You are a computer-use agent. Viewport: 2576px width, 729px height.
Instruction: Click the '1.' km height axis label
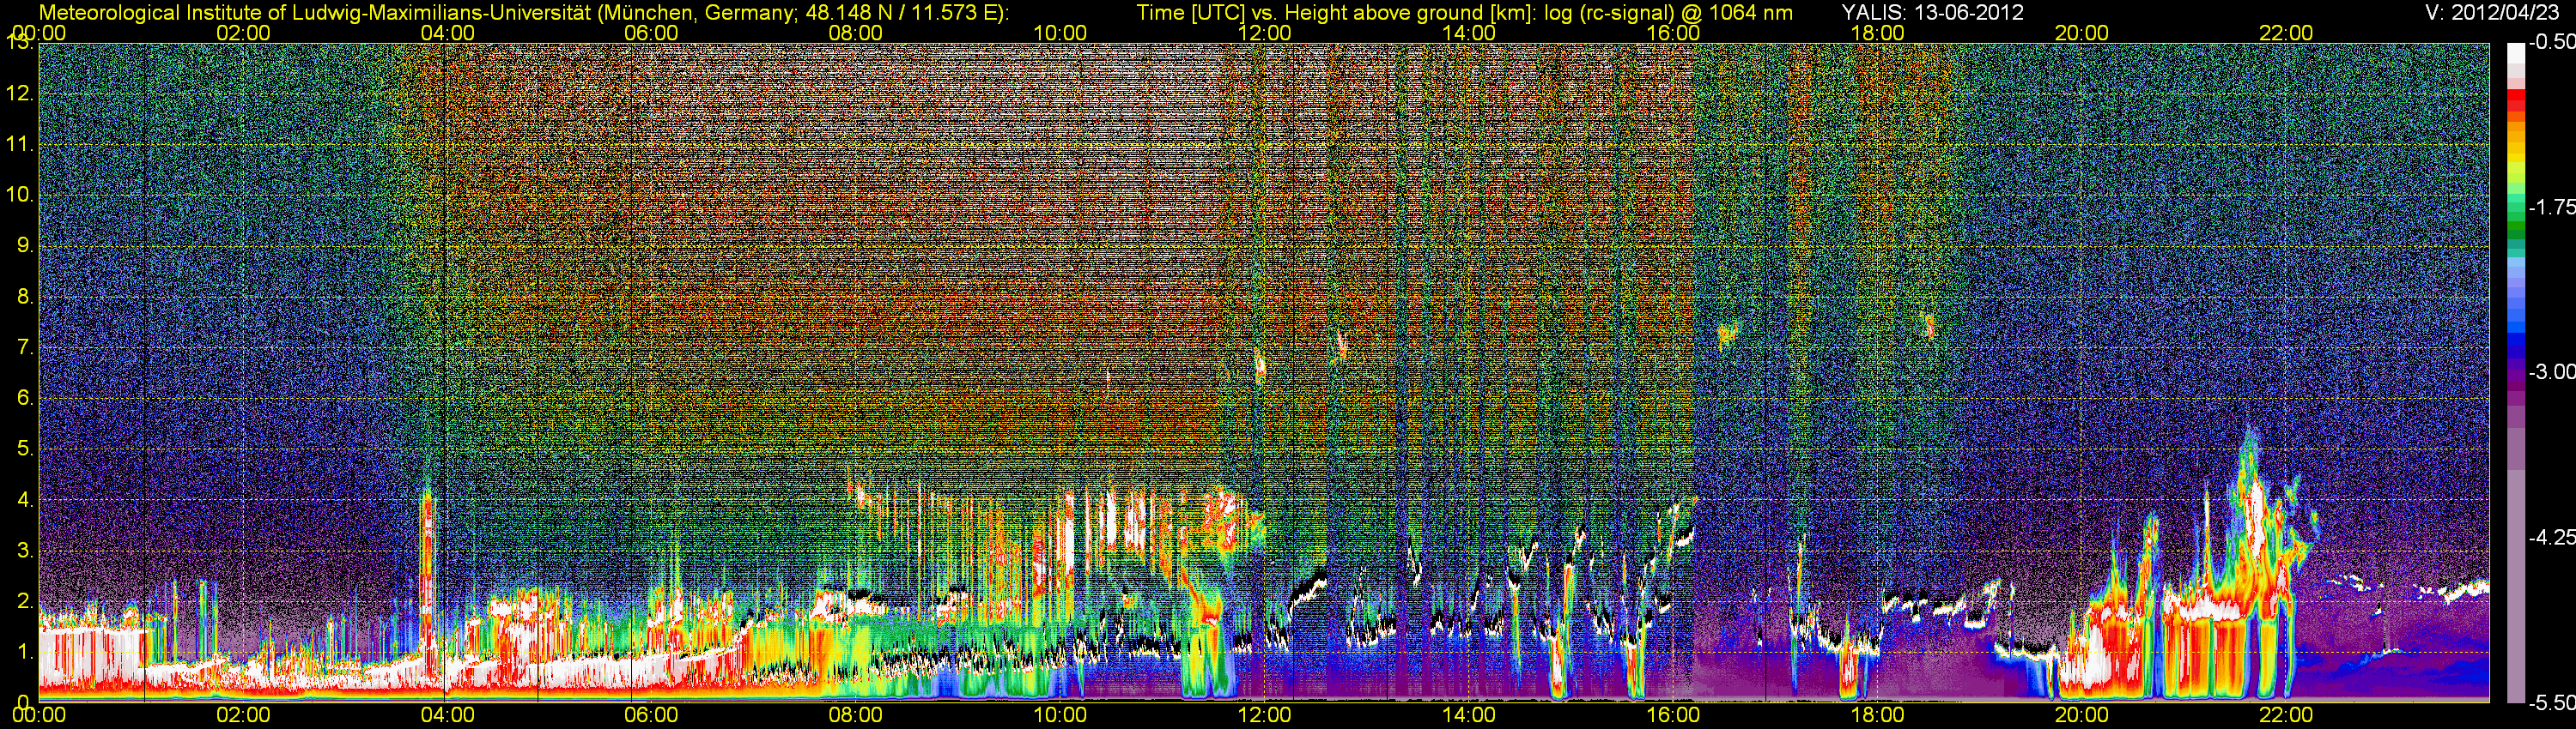25,651
